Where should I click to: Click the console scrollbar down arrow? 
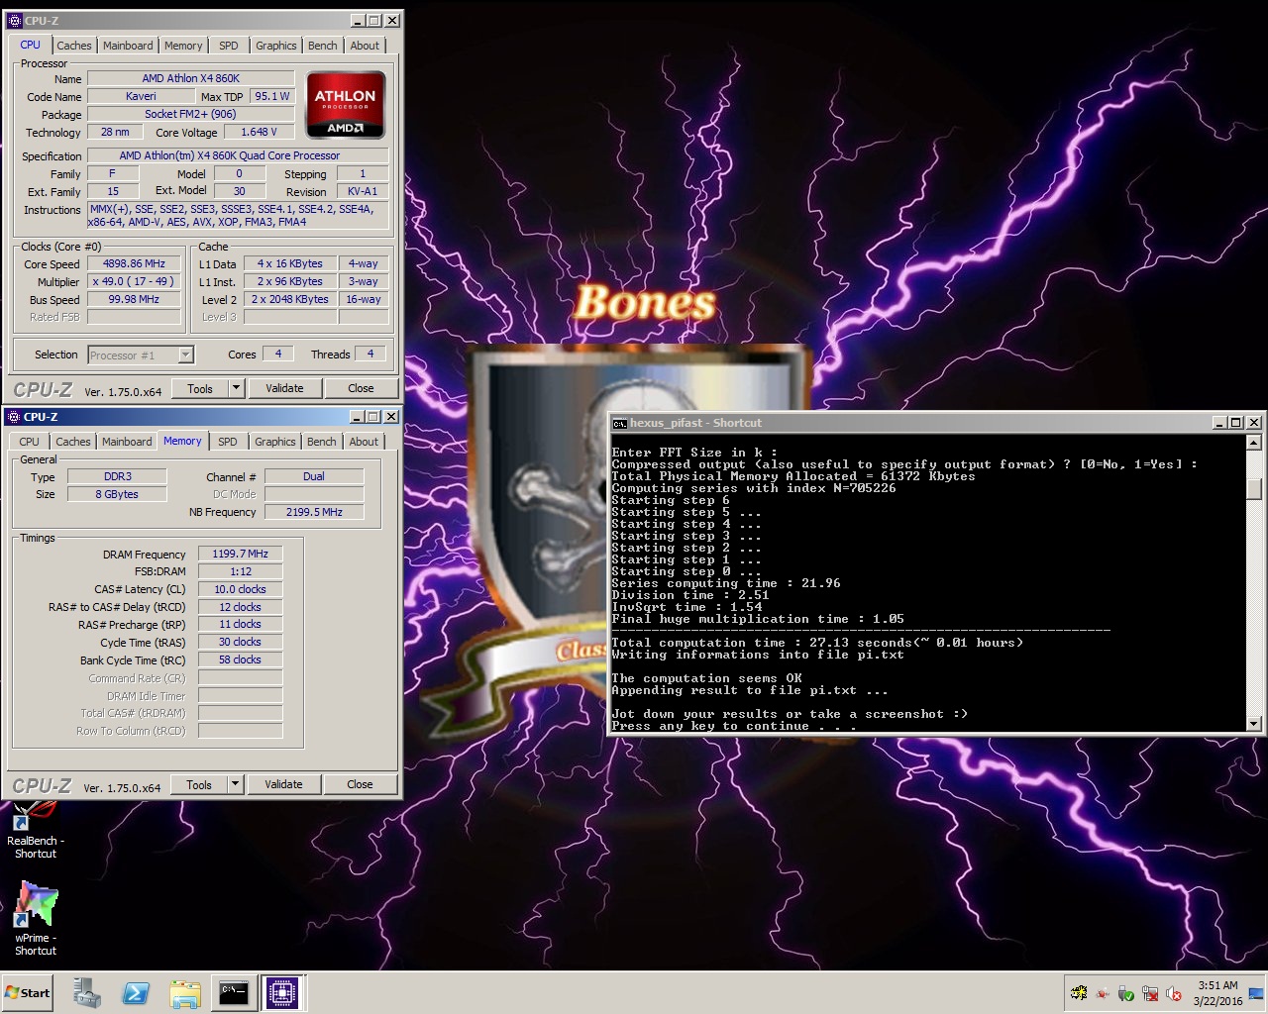(x=1254, y=724)
